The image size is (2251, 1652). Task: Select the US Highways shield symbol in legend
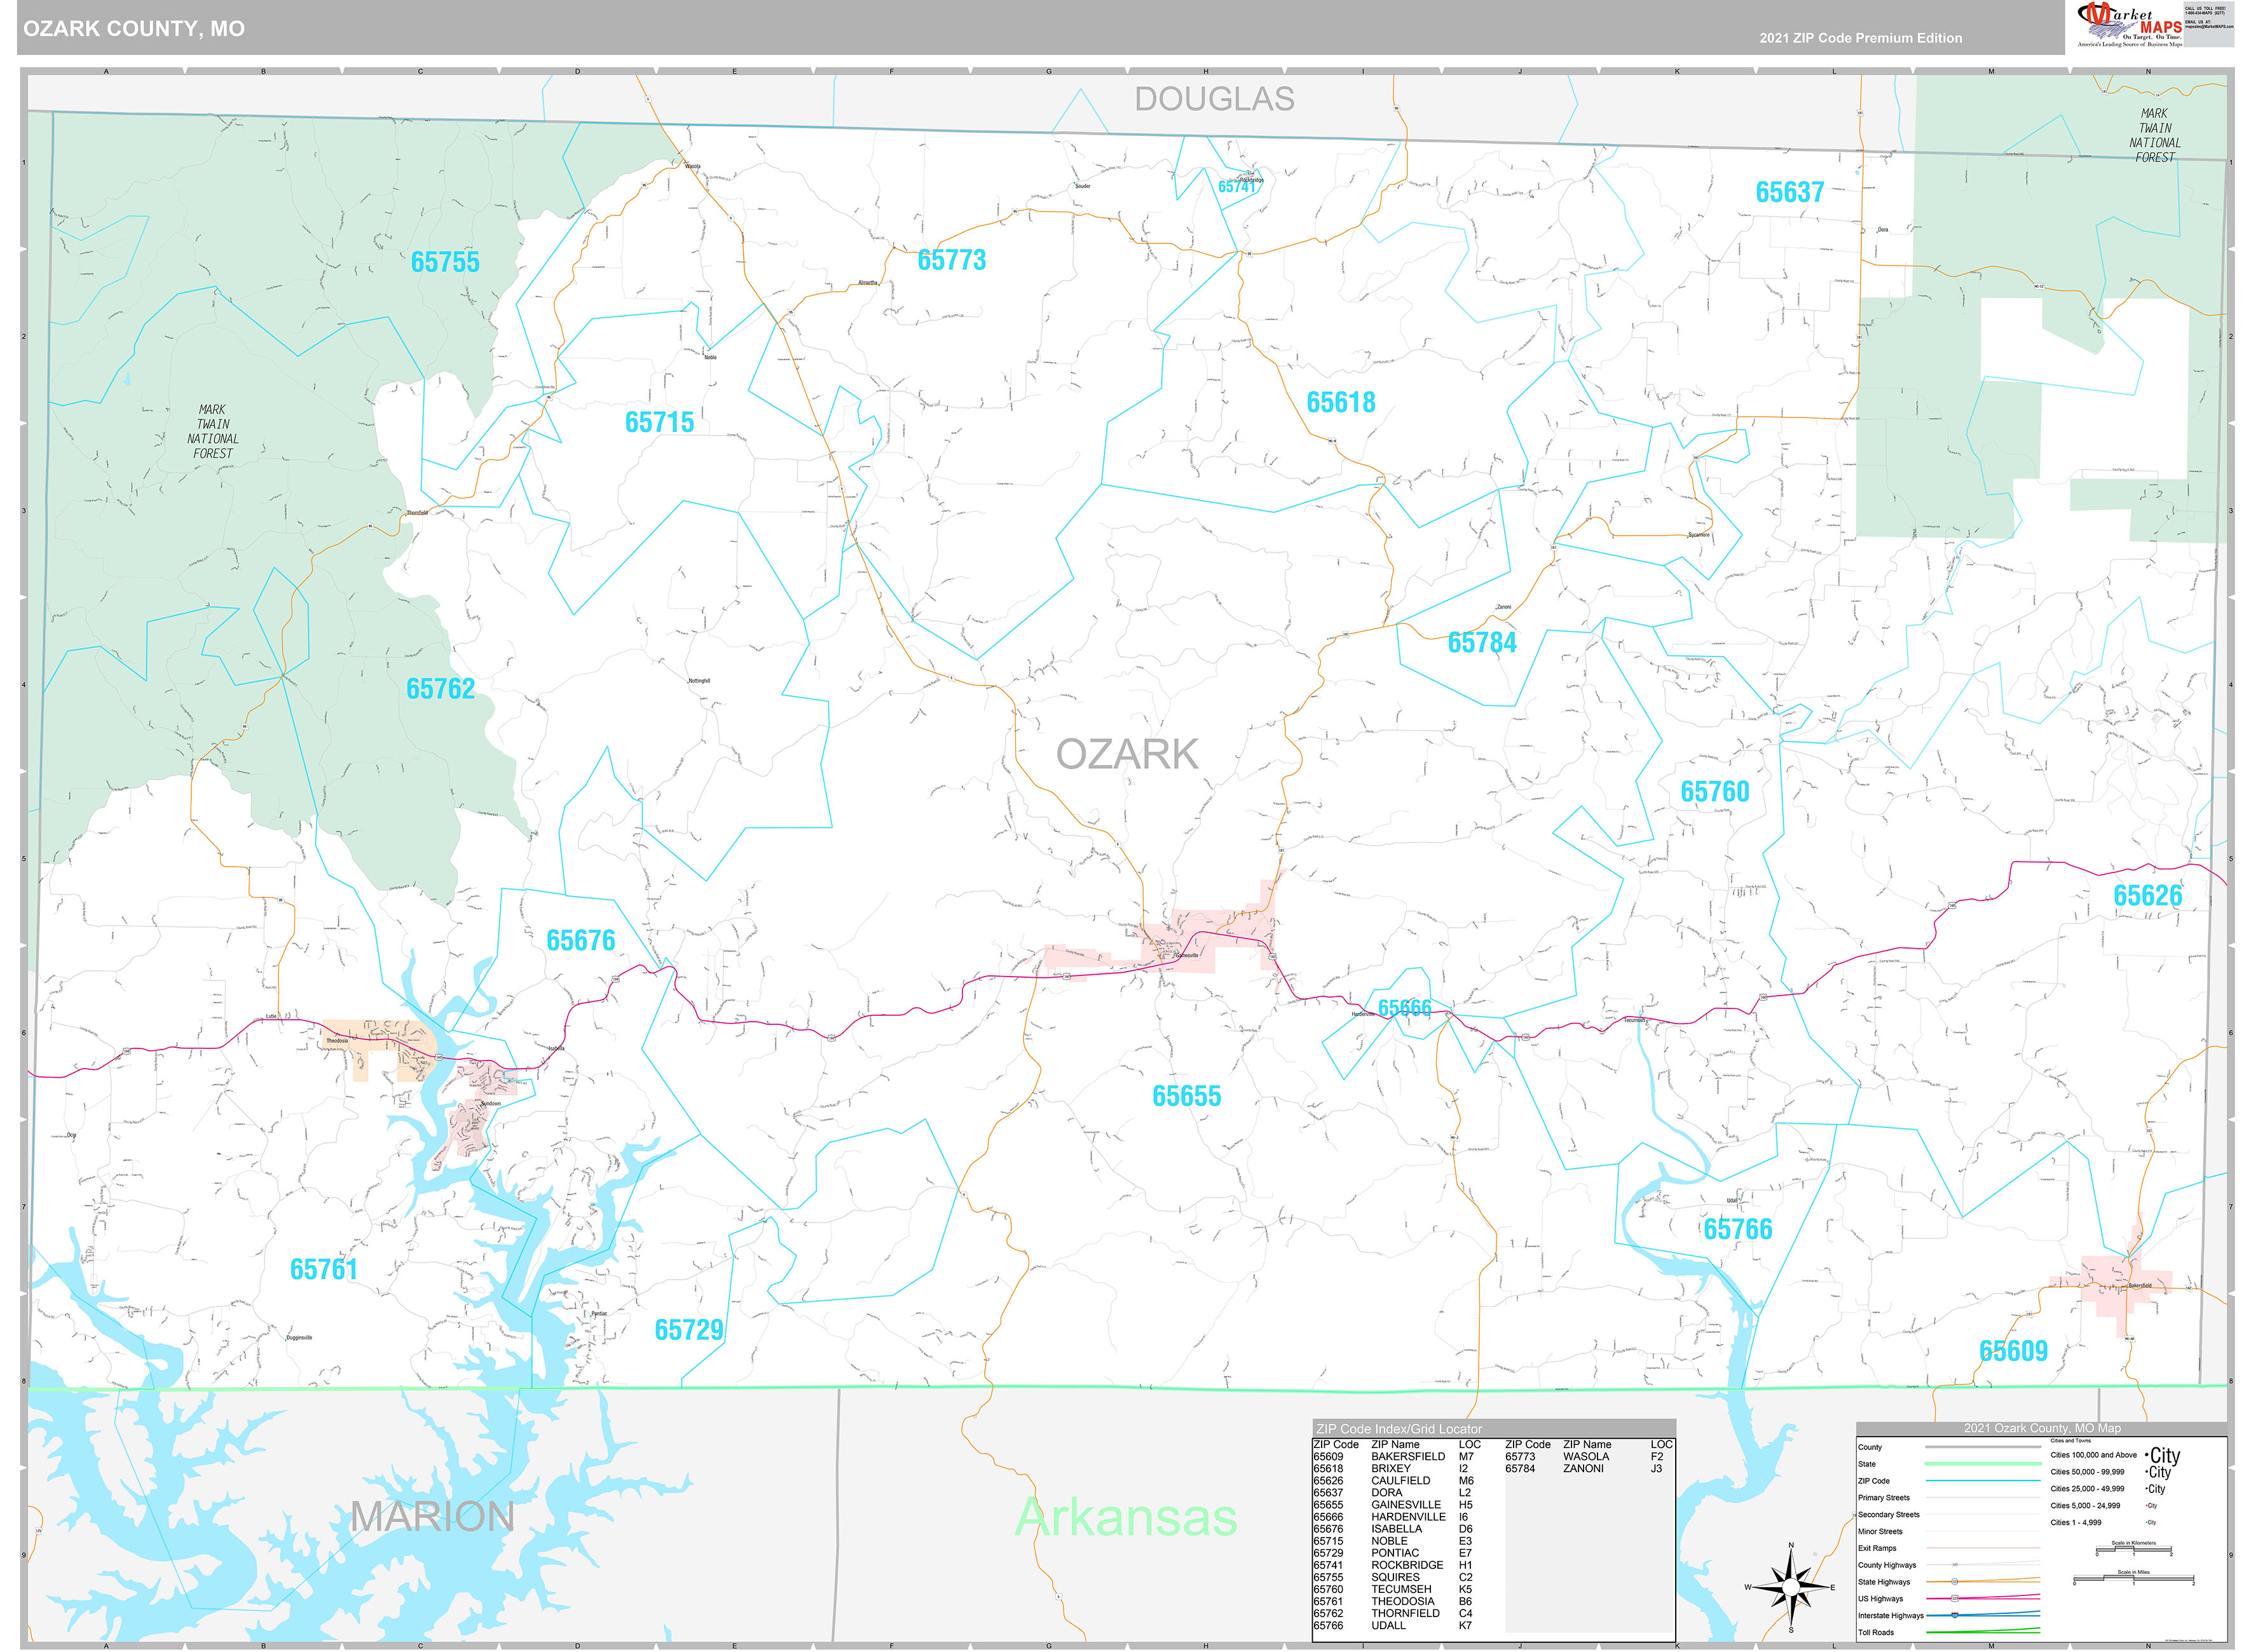(x=1955, y=1599)
